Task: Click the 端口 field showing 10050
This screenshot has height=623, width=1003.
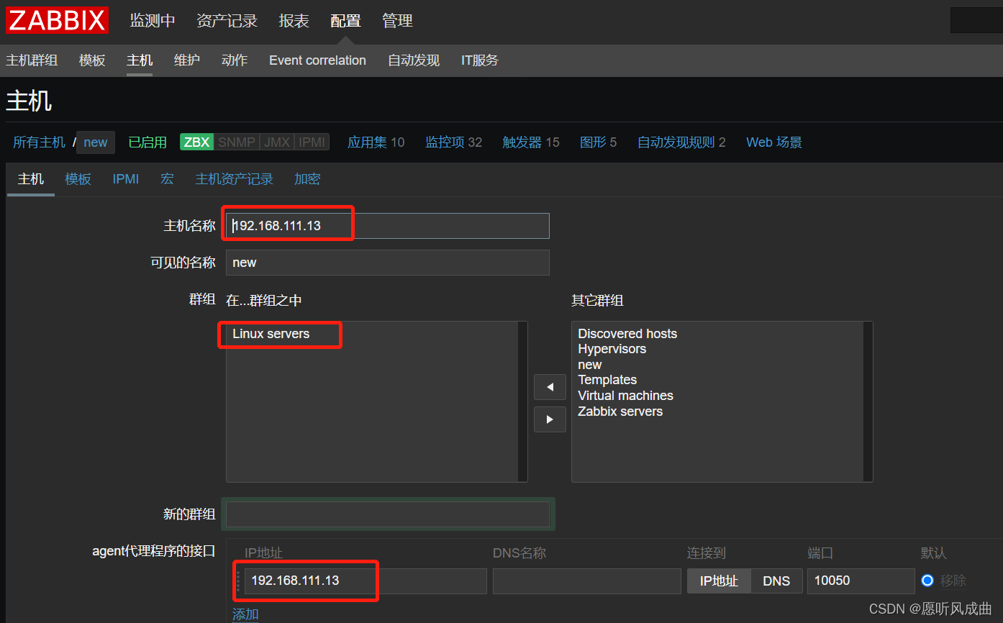Action: point(861,581)
